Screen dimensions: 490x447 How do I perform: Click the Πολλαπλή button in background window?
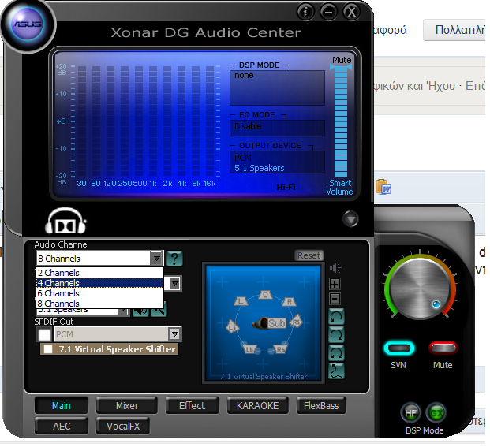point(456,30)
